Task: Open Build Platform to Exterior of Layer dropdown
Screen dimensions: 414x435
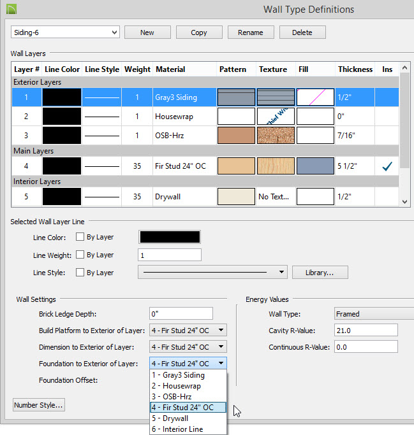Action: tap(188, 330)
